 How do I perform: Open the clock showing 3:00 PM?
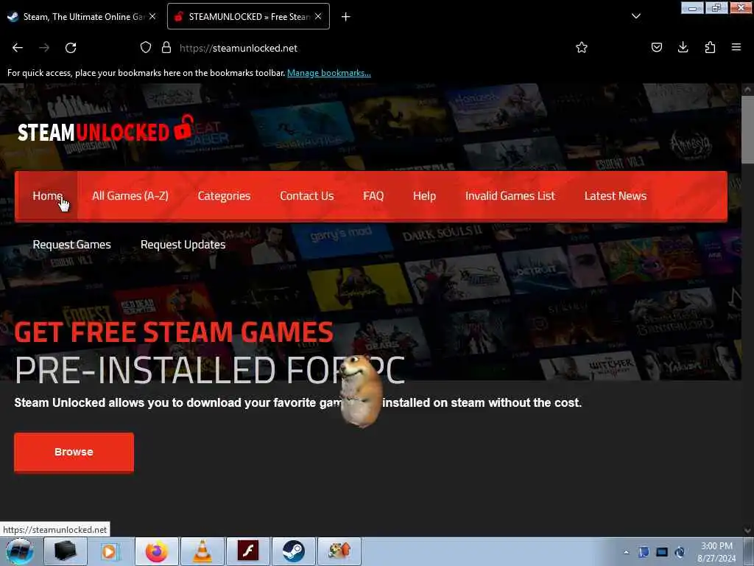point(716,551)
